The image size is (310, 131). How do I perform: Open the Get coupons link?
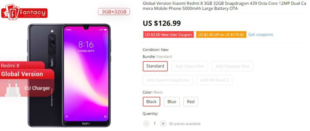(261, 35)
